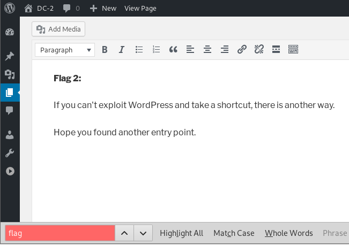Toggle the toolbar kitchen sink
The height and width of the screenshot is (245, 349).
(x=293, y=49)
